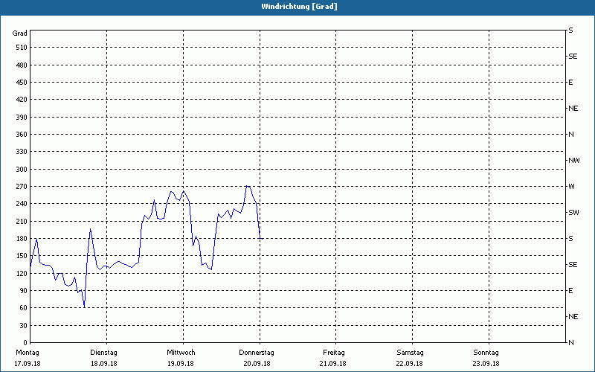The image size is (595, 372).
Task: Click the S compass label at 180 gridline
Action: tap(570, 239)
